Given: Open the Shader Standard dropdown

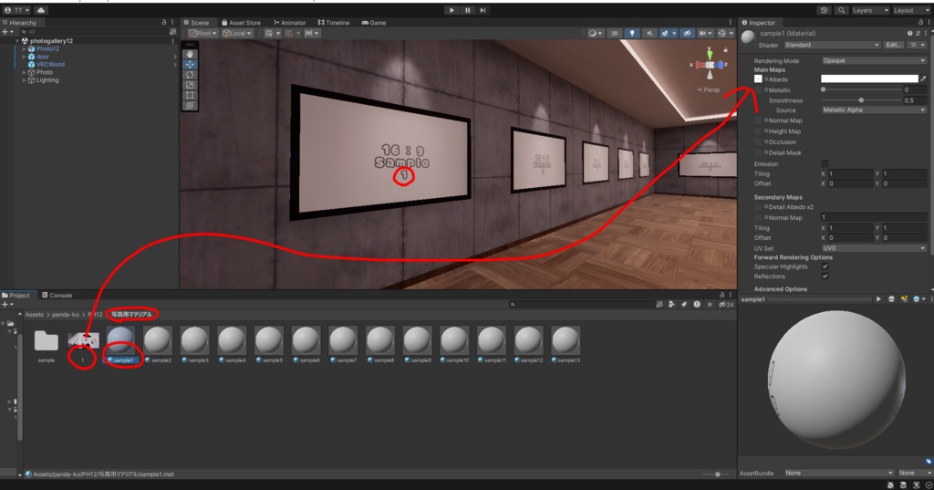Looking at the screenshot, I should [832, 45].
